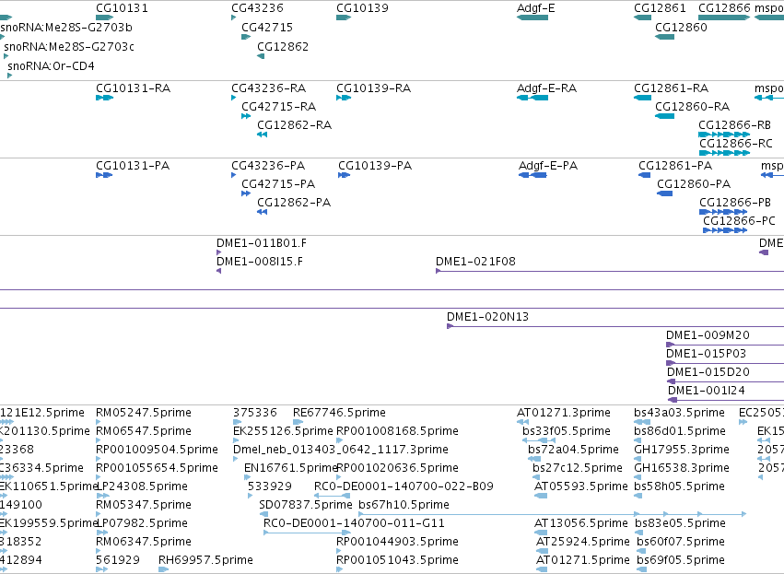
Task: Open the CG10139-RA transcript label
Action: (373, 88)
